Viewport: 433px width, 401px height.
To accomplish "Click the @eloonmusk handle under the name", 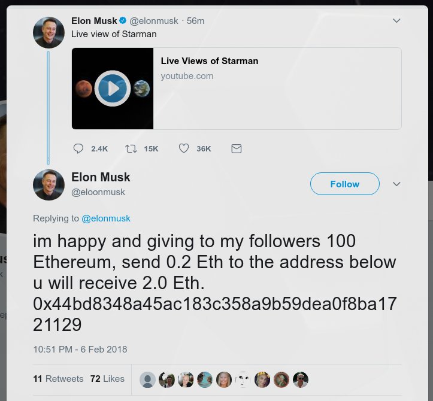I will coord(98,192).
